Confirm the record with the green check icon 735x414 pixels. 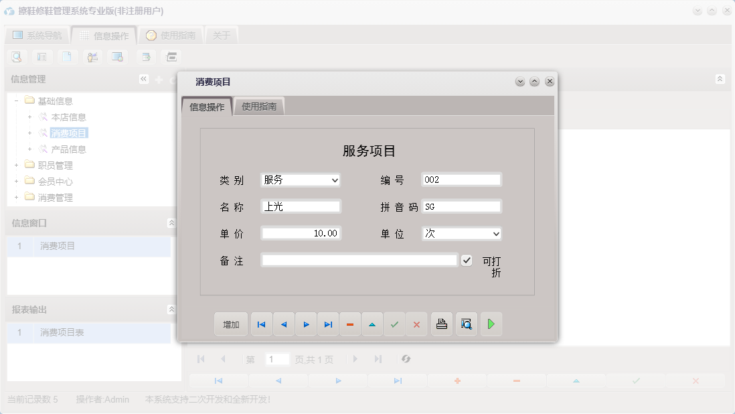[x=394, y=324]
